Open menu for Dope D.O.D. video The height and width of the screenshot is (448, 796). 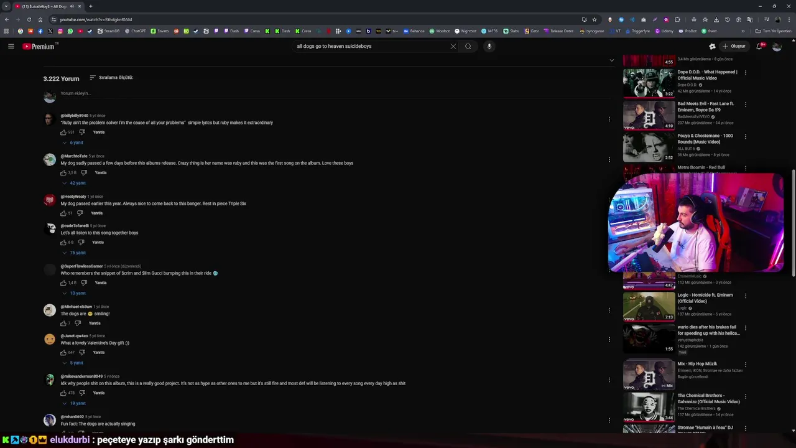pyautogui.click(x=745, y=73)
